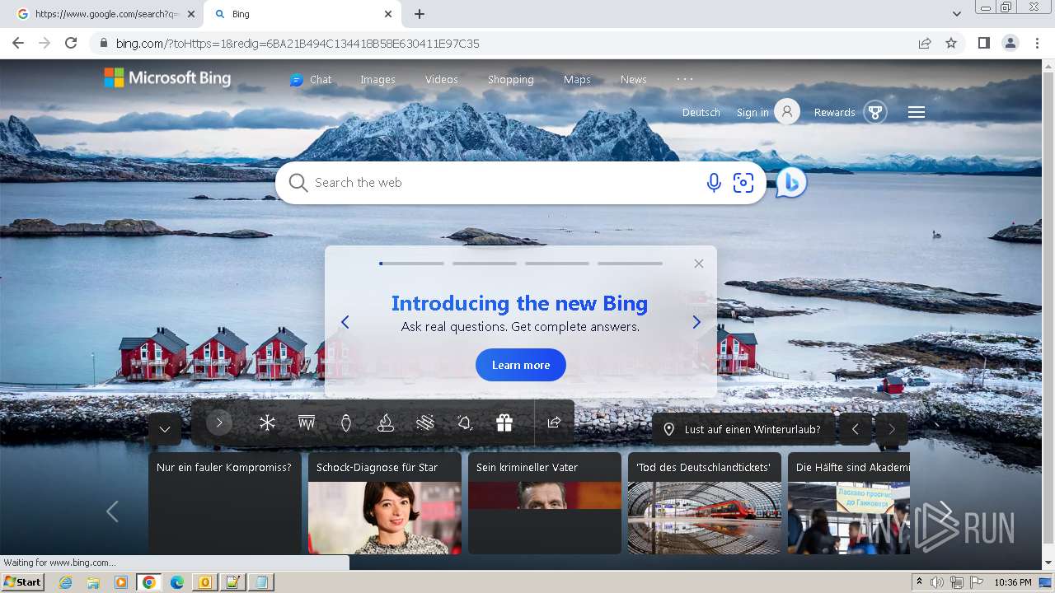Click the snowflake icon in image toolbar
The height and width of the screenshot is (593, 1055).
coord(267,423)
